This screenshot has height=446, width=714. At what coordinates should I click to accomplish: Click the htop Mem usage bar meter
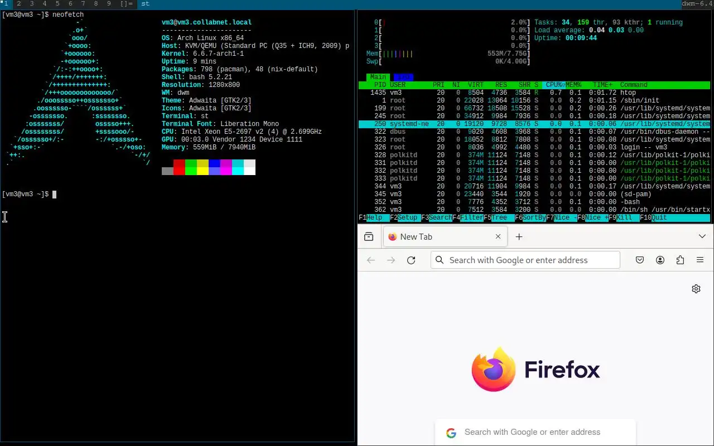(448, 54)
